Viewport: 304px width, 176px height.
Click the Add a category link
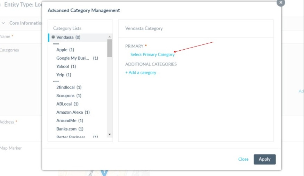click(141, 73)
